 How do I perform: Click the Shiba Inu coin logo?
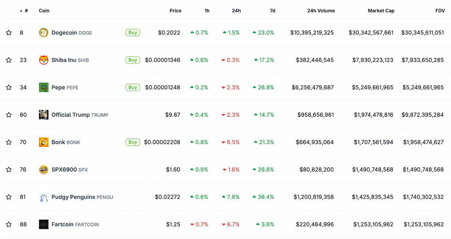[x=44, y=60]
